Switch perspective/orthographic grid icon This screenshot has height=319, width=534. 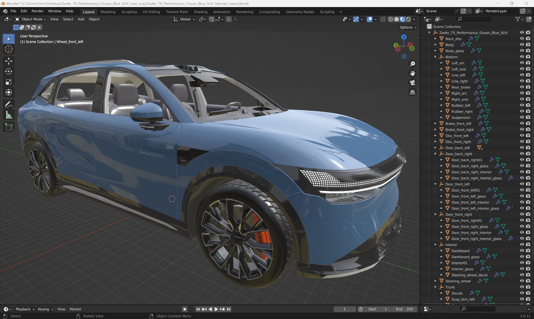pyautogui.click(x=412, y=92)
